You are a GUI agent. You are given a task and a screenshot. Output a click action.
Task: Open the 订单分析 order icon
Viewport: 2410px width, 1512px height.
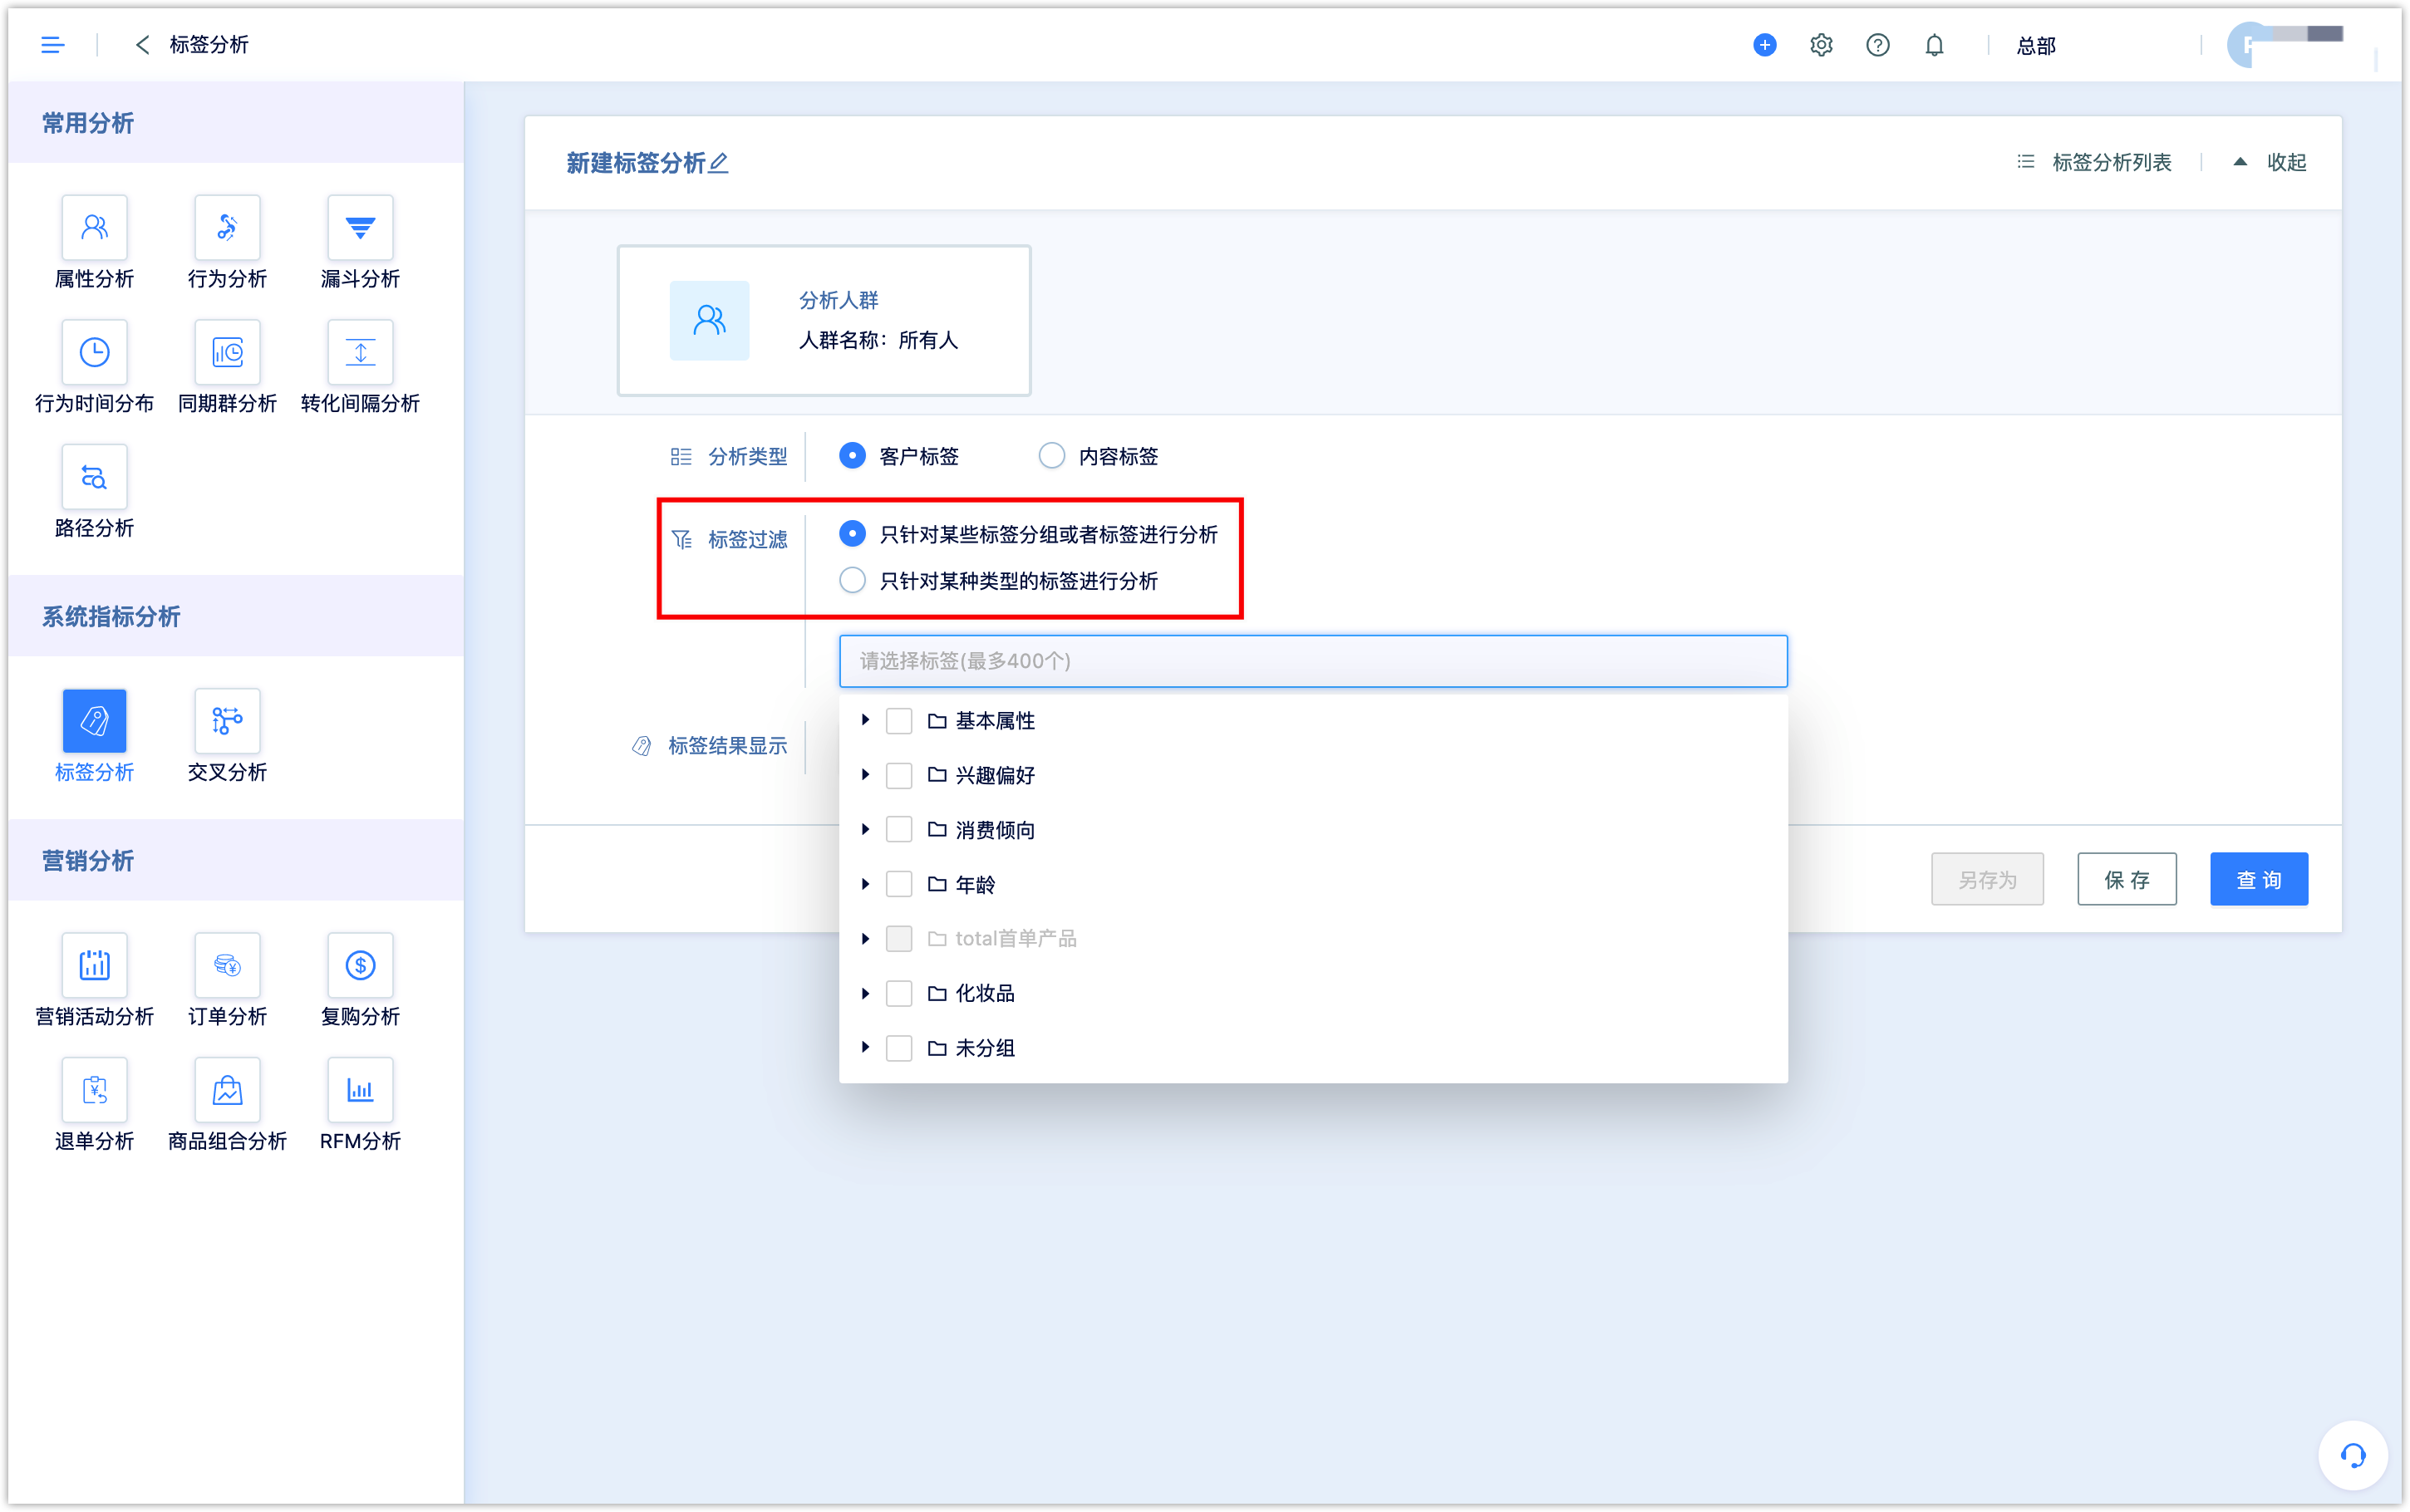(x=227, y=966)
